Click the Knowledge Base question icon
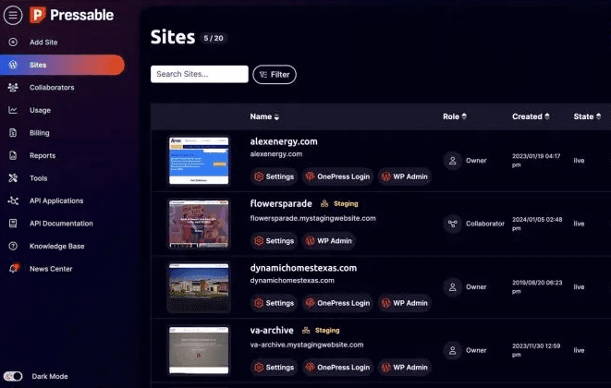611x388 pixels. click(13, 246)
